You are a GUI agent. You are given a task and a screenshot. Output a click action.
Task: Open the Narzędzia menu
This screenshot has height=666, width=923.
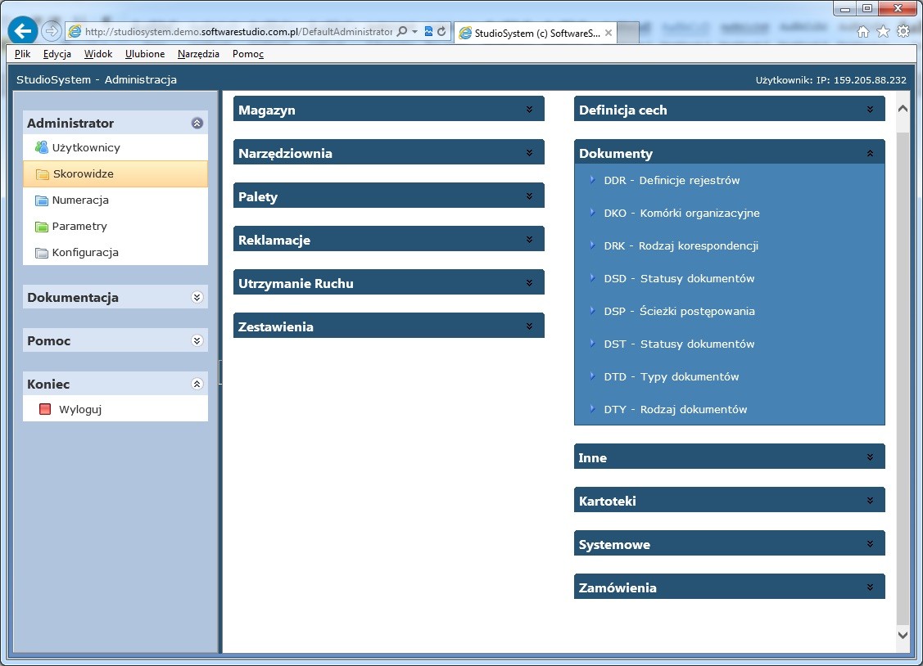[x=198, y=54]
